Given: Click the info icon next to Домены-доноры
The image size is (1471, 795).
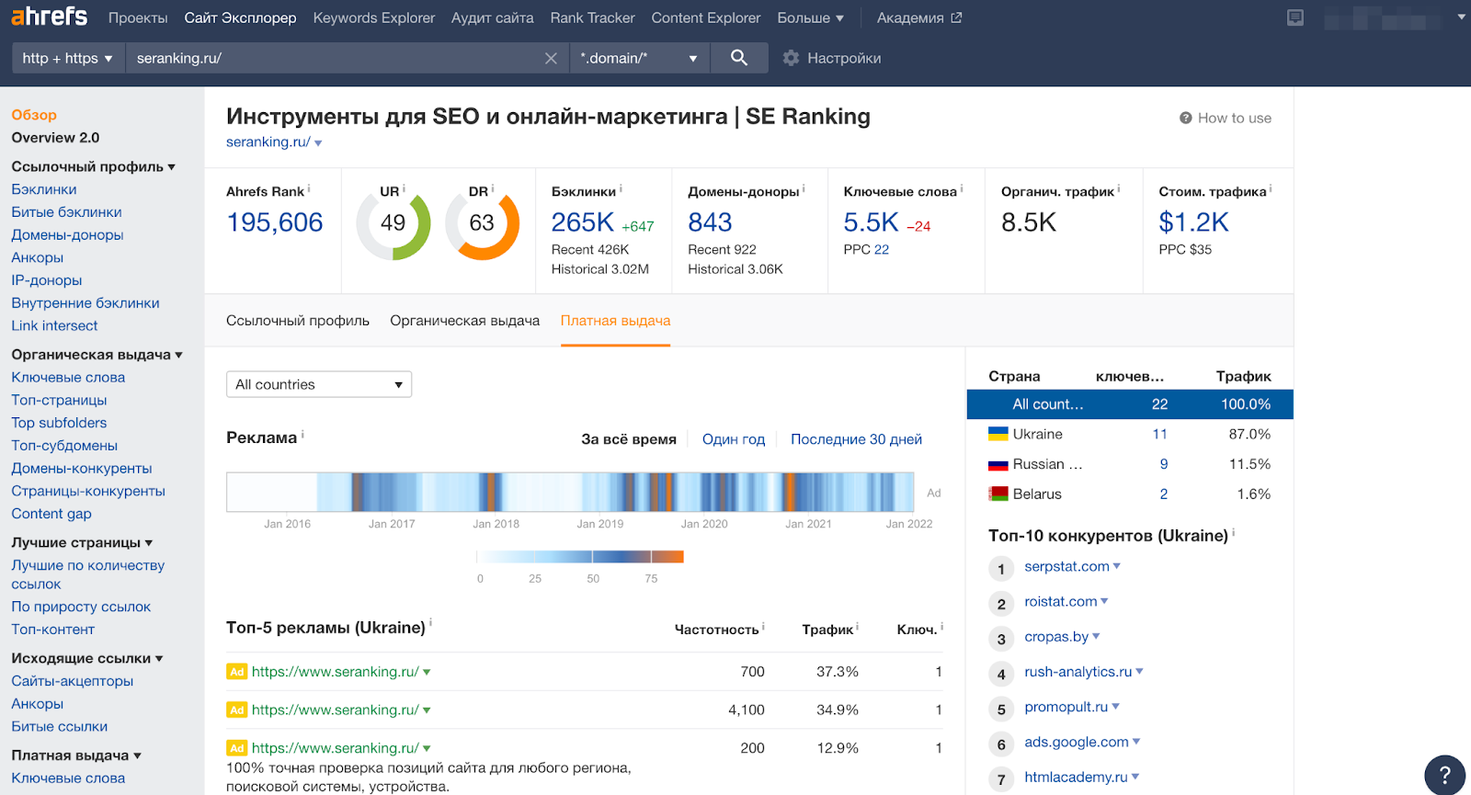Looking at the screenshot, I should click(804, 188).
